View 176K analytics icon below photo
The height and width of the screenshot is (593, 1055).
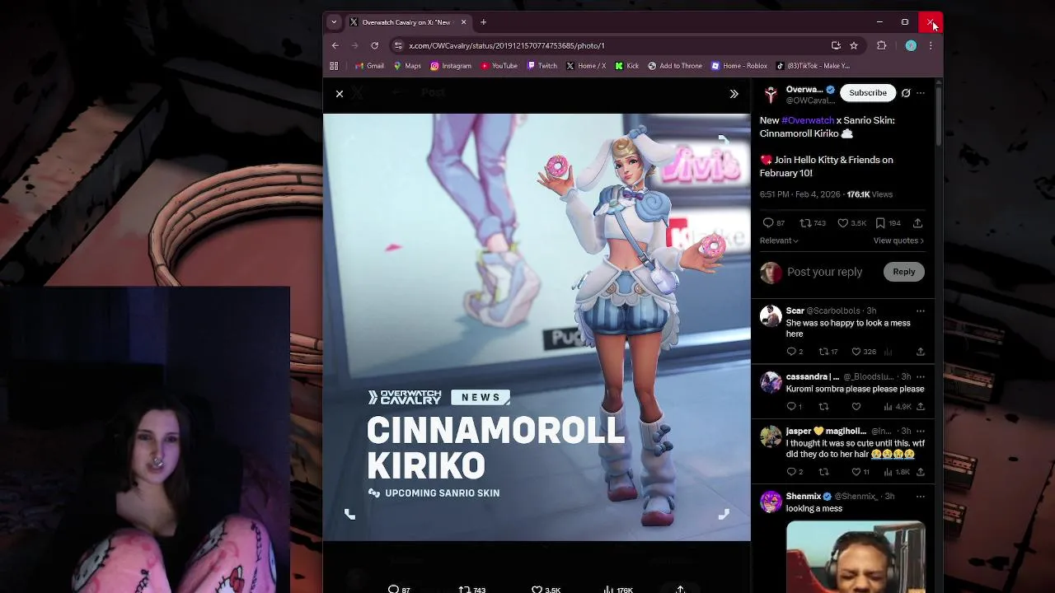[x=618, y=590]
